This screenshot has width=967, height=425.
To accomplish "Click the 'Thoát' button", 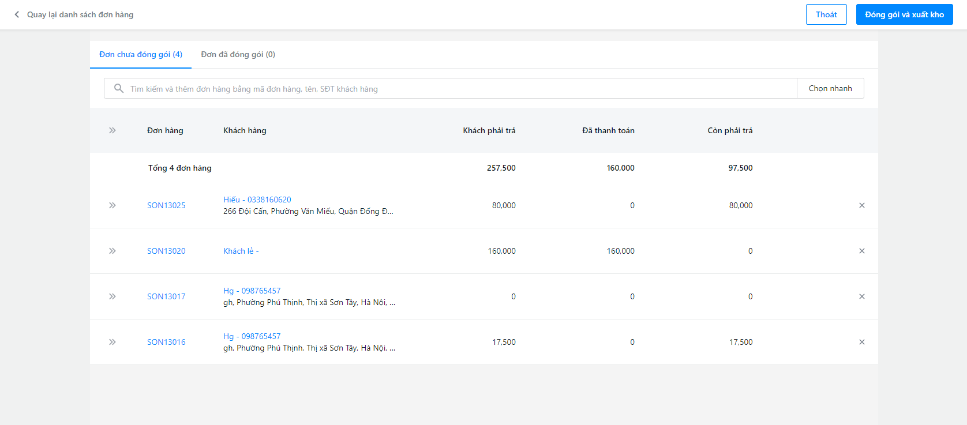I will point(826,14).
